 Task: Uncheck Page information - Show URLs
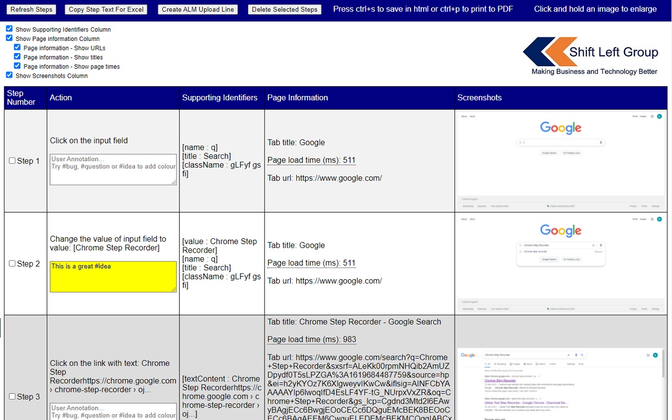click(x=17, y=47)
